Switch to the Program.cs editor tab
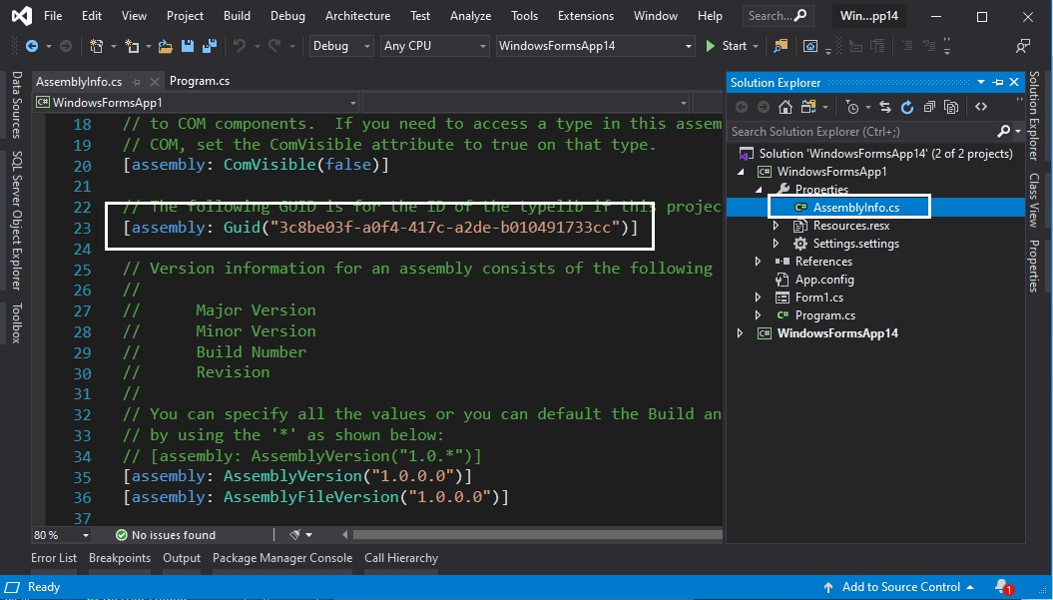The width and height of the screenshot is (1053, 600). [x=200, y=81]
